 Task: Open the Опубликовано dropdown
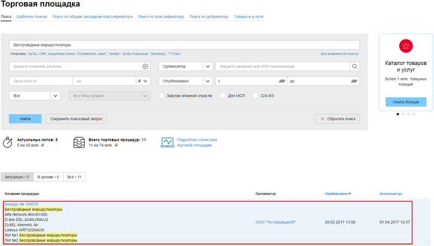[x=185, y=81]
